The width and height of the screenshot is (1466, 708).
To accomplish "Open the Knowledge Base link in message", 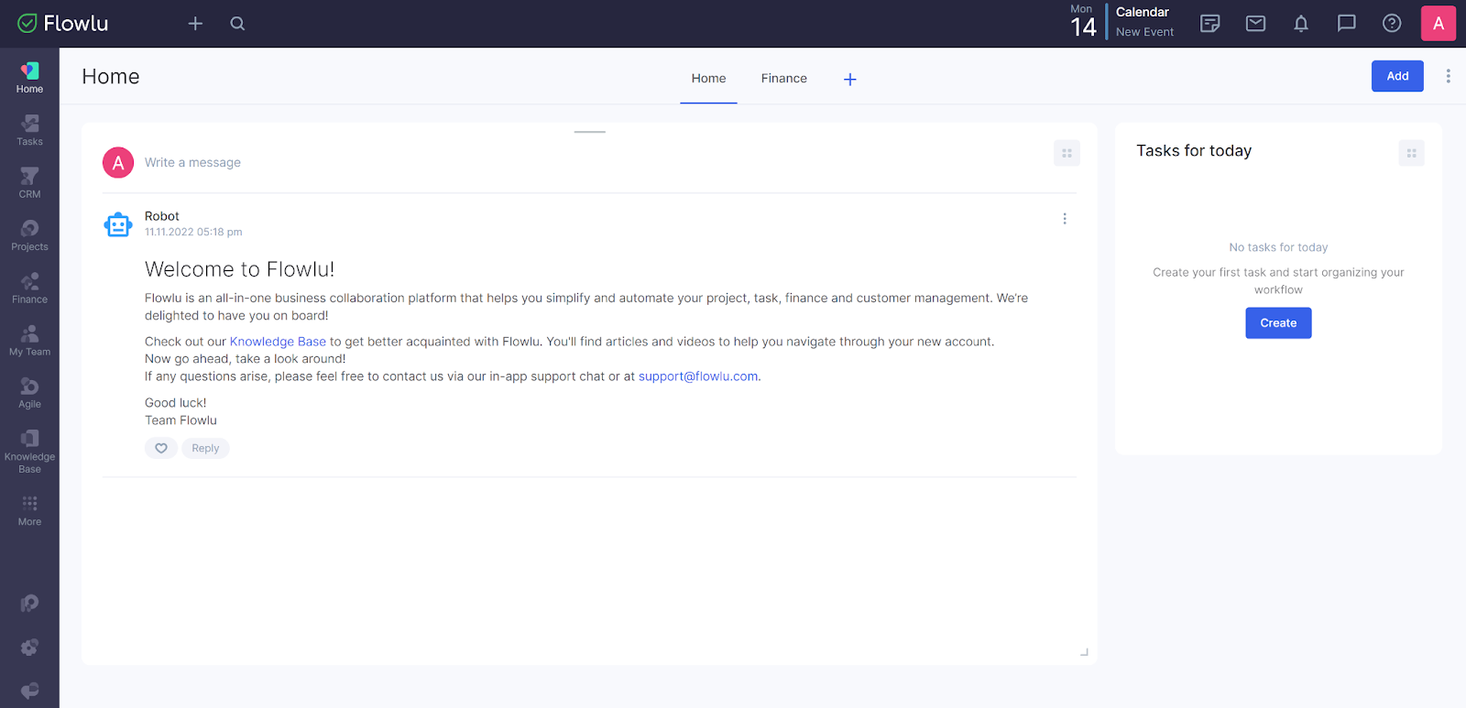I will (278, 342).
